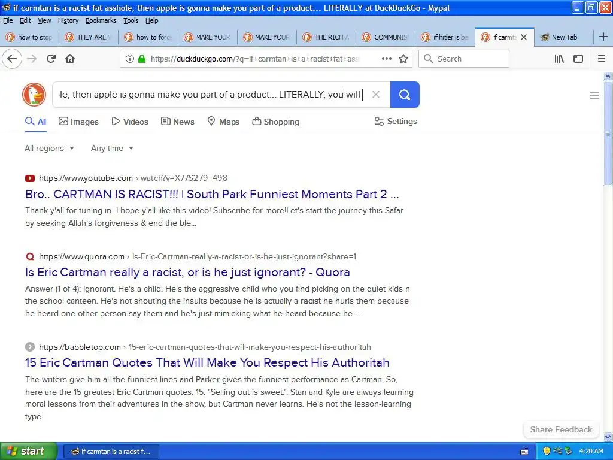This screenshot has height=460, width=613.
Task: Open the Windows start menu
Action: pos(28,451)
